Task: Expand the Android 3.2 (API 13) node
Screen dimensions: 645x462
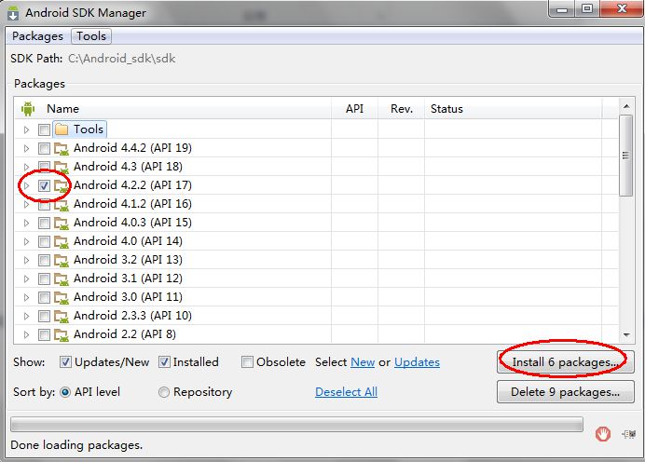Action: 26,260
